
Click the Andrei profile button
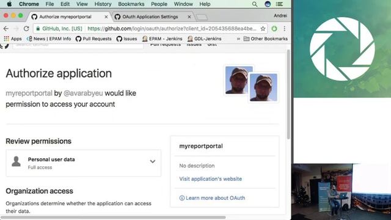[280, 15]
